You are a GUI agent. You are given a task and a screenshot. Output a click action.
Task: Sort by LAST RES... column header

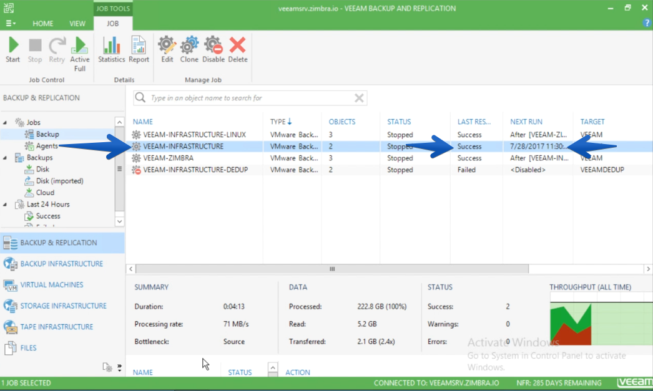click(474, 122)
